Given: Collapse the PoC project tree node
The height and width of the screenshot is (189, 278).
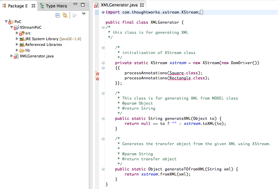Looking at the screenshot, I should pyautogui.click(x=6, y=22).
